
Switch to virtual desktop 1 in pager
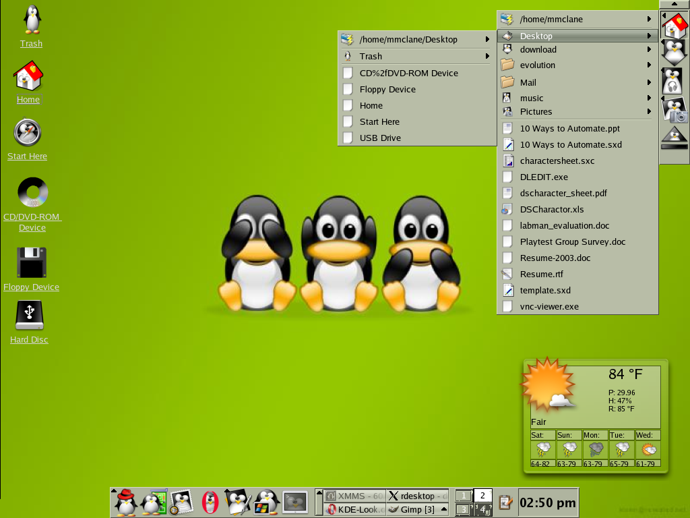[464, 496]
